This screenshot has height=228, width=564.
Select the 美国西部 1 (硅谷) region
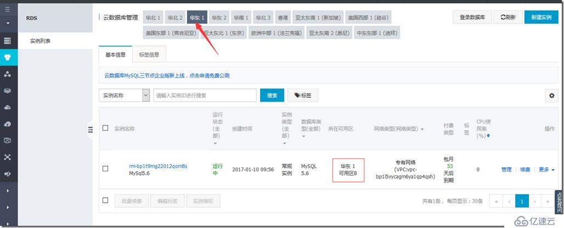tap(368, 17)
